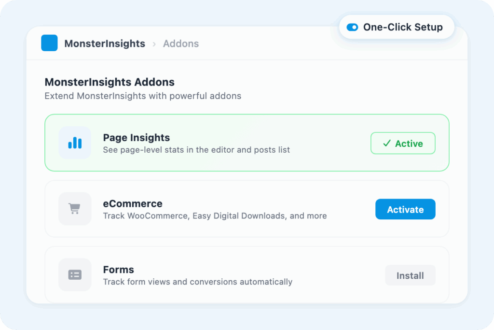Viewport: 494px width, 330px height.
Task: Click the checkmark in the Active badge
Action: tap(386, 143)
